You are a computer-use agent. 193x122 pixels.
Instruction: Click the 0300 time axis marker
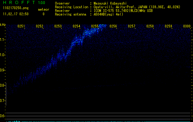[187, 26]
